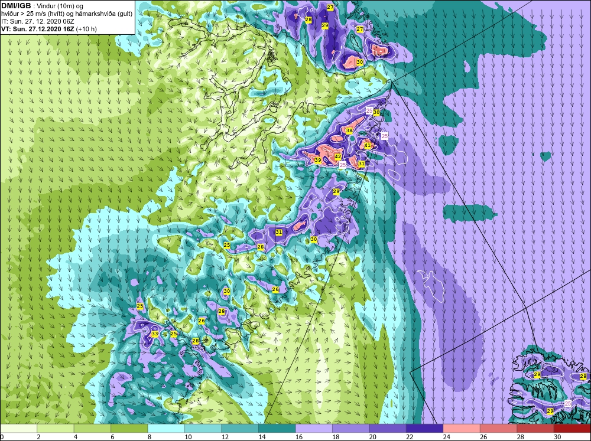This screenshot has height=441, width=591.
Task: Pick the legend color between 20 and 22
Action: point(388,429)
